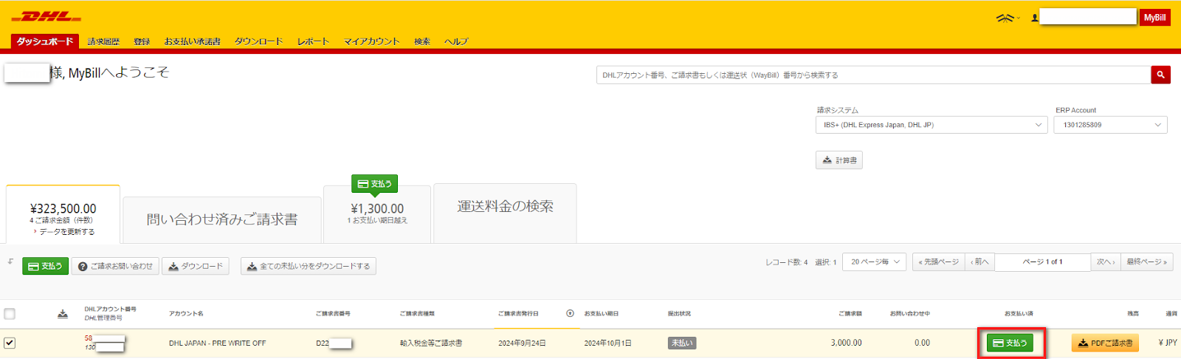Click the red search magnifier button
This screenshot has width=1181, height=359.
(x=1160, y=75)
